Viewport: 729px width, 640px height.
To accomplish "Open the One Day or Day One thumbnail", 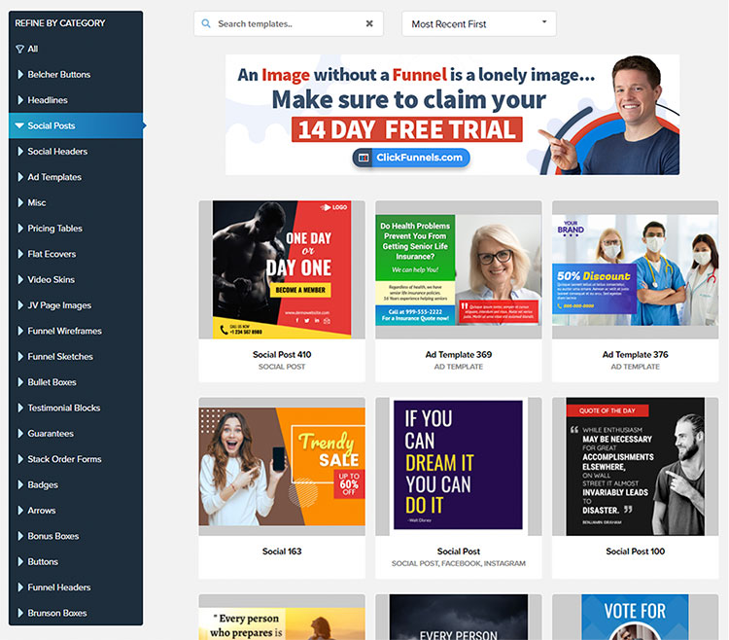I will 282,269.
